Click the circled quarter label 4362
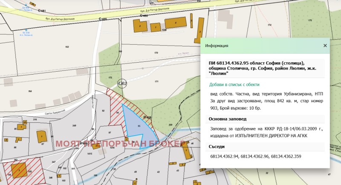 click(x=122, y=83)
